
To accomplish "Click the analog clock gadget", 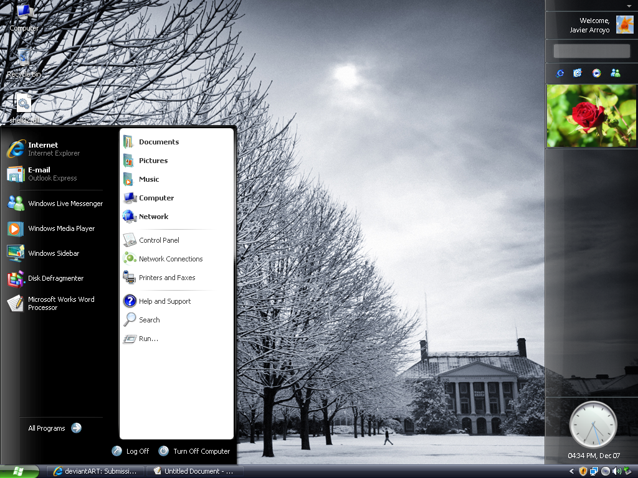I will [x=593, y=425].
